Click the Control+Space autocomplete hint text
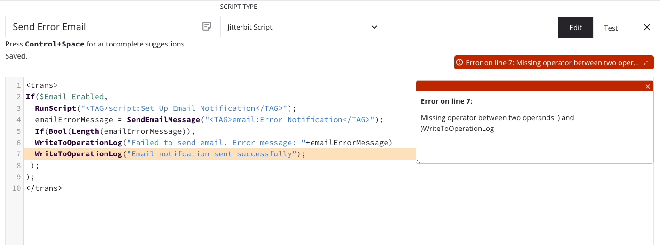This screenshot has width=660, height=245. [96, 45]
